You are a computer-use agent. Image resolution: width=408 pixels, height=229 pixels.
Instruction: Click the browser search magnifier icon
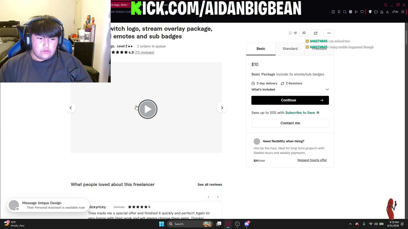[385, 5]
